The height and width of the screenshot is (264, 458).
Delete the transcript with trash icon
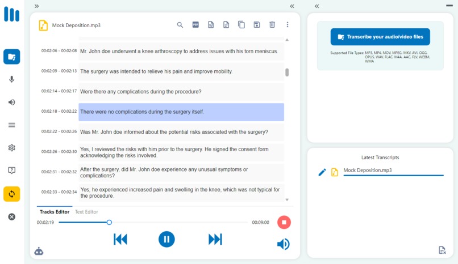[272, 25]
